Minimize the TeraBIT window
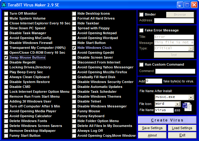Screen dimensions: 199x141 coord(180,5)
